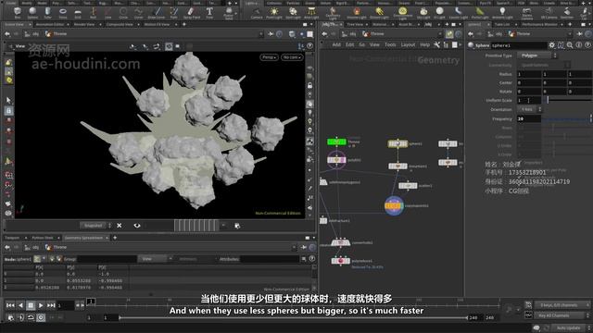This screenshot has width=593, height=333.
Task: Select the Line shelf tool
Action: (108, 12)
